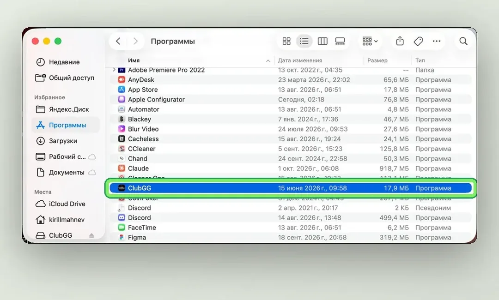This screenshot has height=300, width=499.
Task: Eject the ClubGG disk in sidebar
Action: pyautogui.click(x=91, y=235)
